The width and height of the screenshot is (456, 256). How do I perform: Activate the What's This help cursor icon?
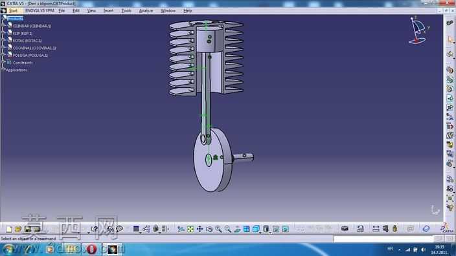[x=94, y=229]
